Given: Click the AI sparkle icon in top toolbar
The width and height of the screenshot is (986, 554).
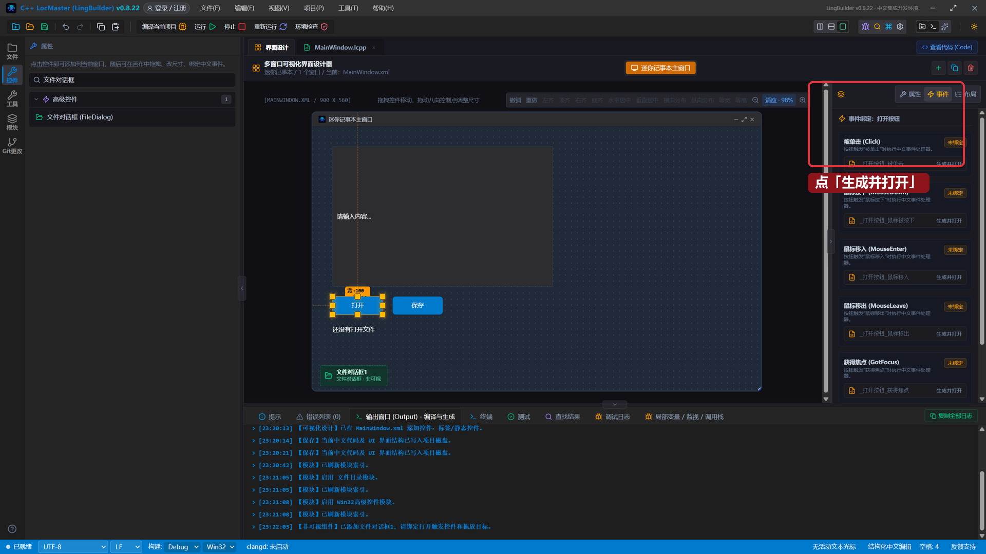Looking at the screenshot, I should click(945, 27).
